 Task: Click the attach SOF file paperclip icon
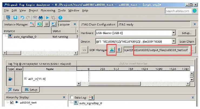click(x=119, y=50)
